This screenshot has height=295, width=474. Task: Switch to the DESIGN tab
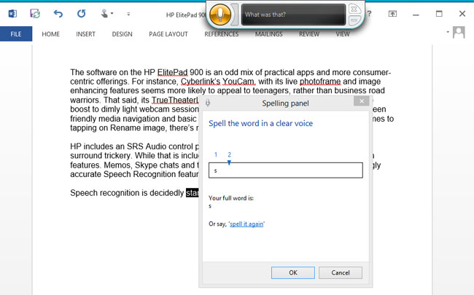tap(122, 34)
